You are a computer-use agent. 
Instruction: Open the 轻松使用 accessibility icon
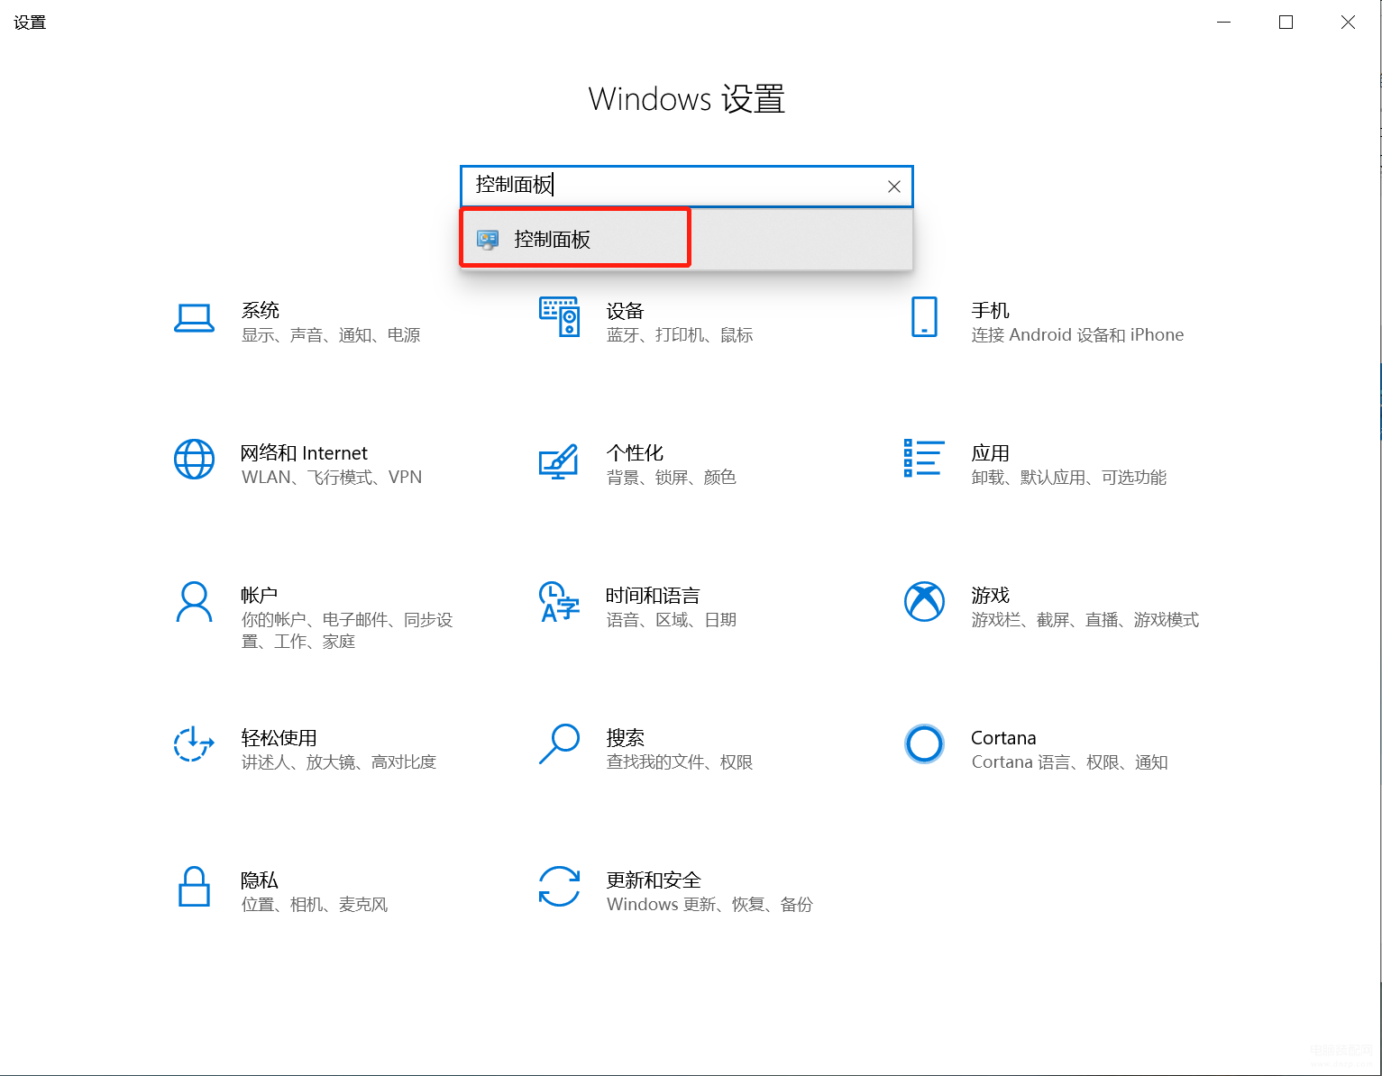pos(194,744)
